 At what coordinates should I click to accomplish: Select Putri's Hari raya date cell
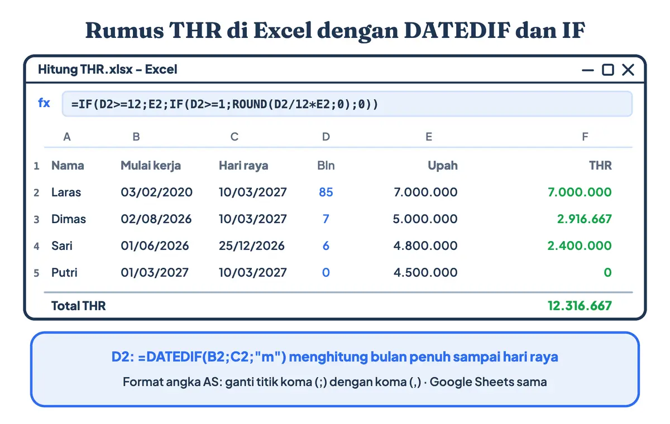(253, 273)
